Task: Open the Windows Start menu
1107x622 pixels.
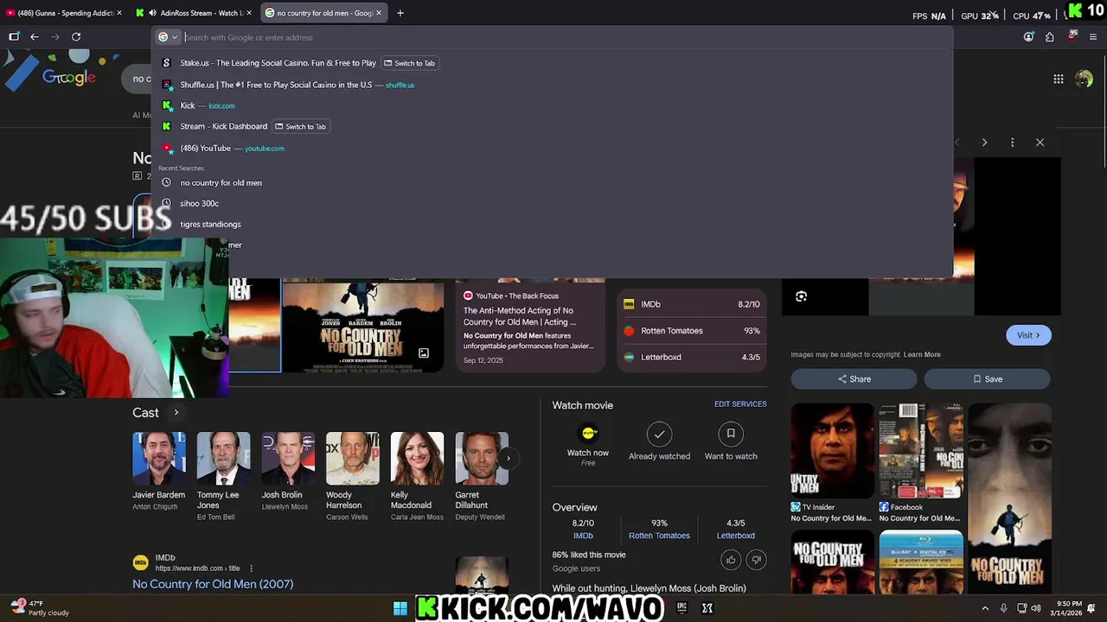Action: 400,608
